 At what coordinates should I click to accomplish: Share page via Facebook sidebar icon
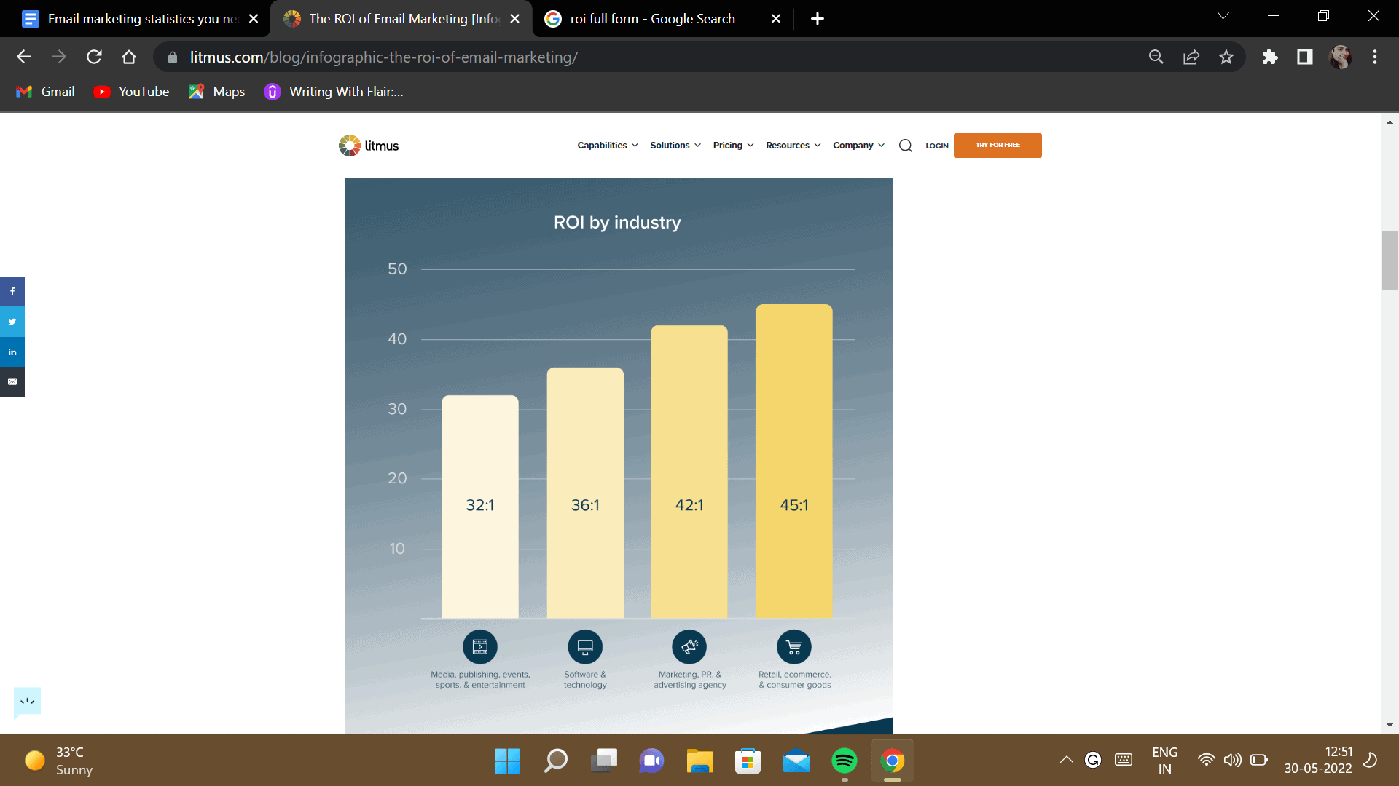pyautogui.click(x=12, y=291)
